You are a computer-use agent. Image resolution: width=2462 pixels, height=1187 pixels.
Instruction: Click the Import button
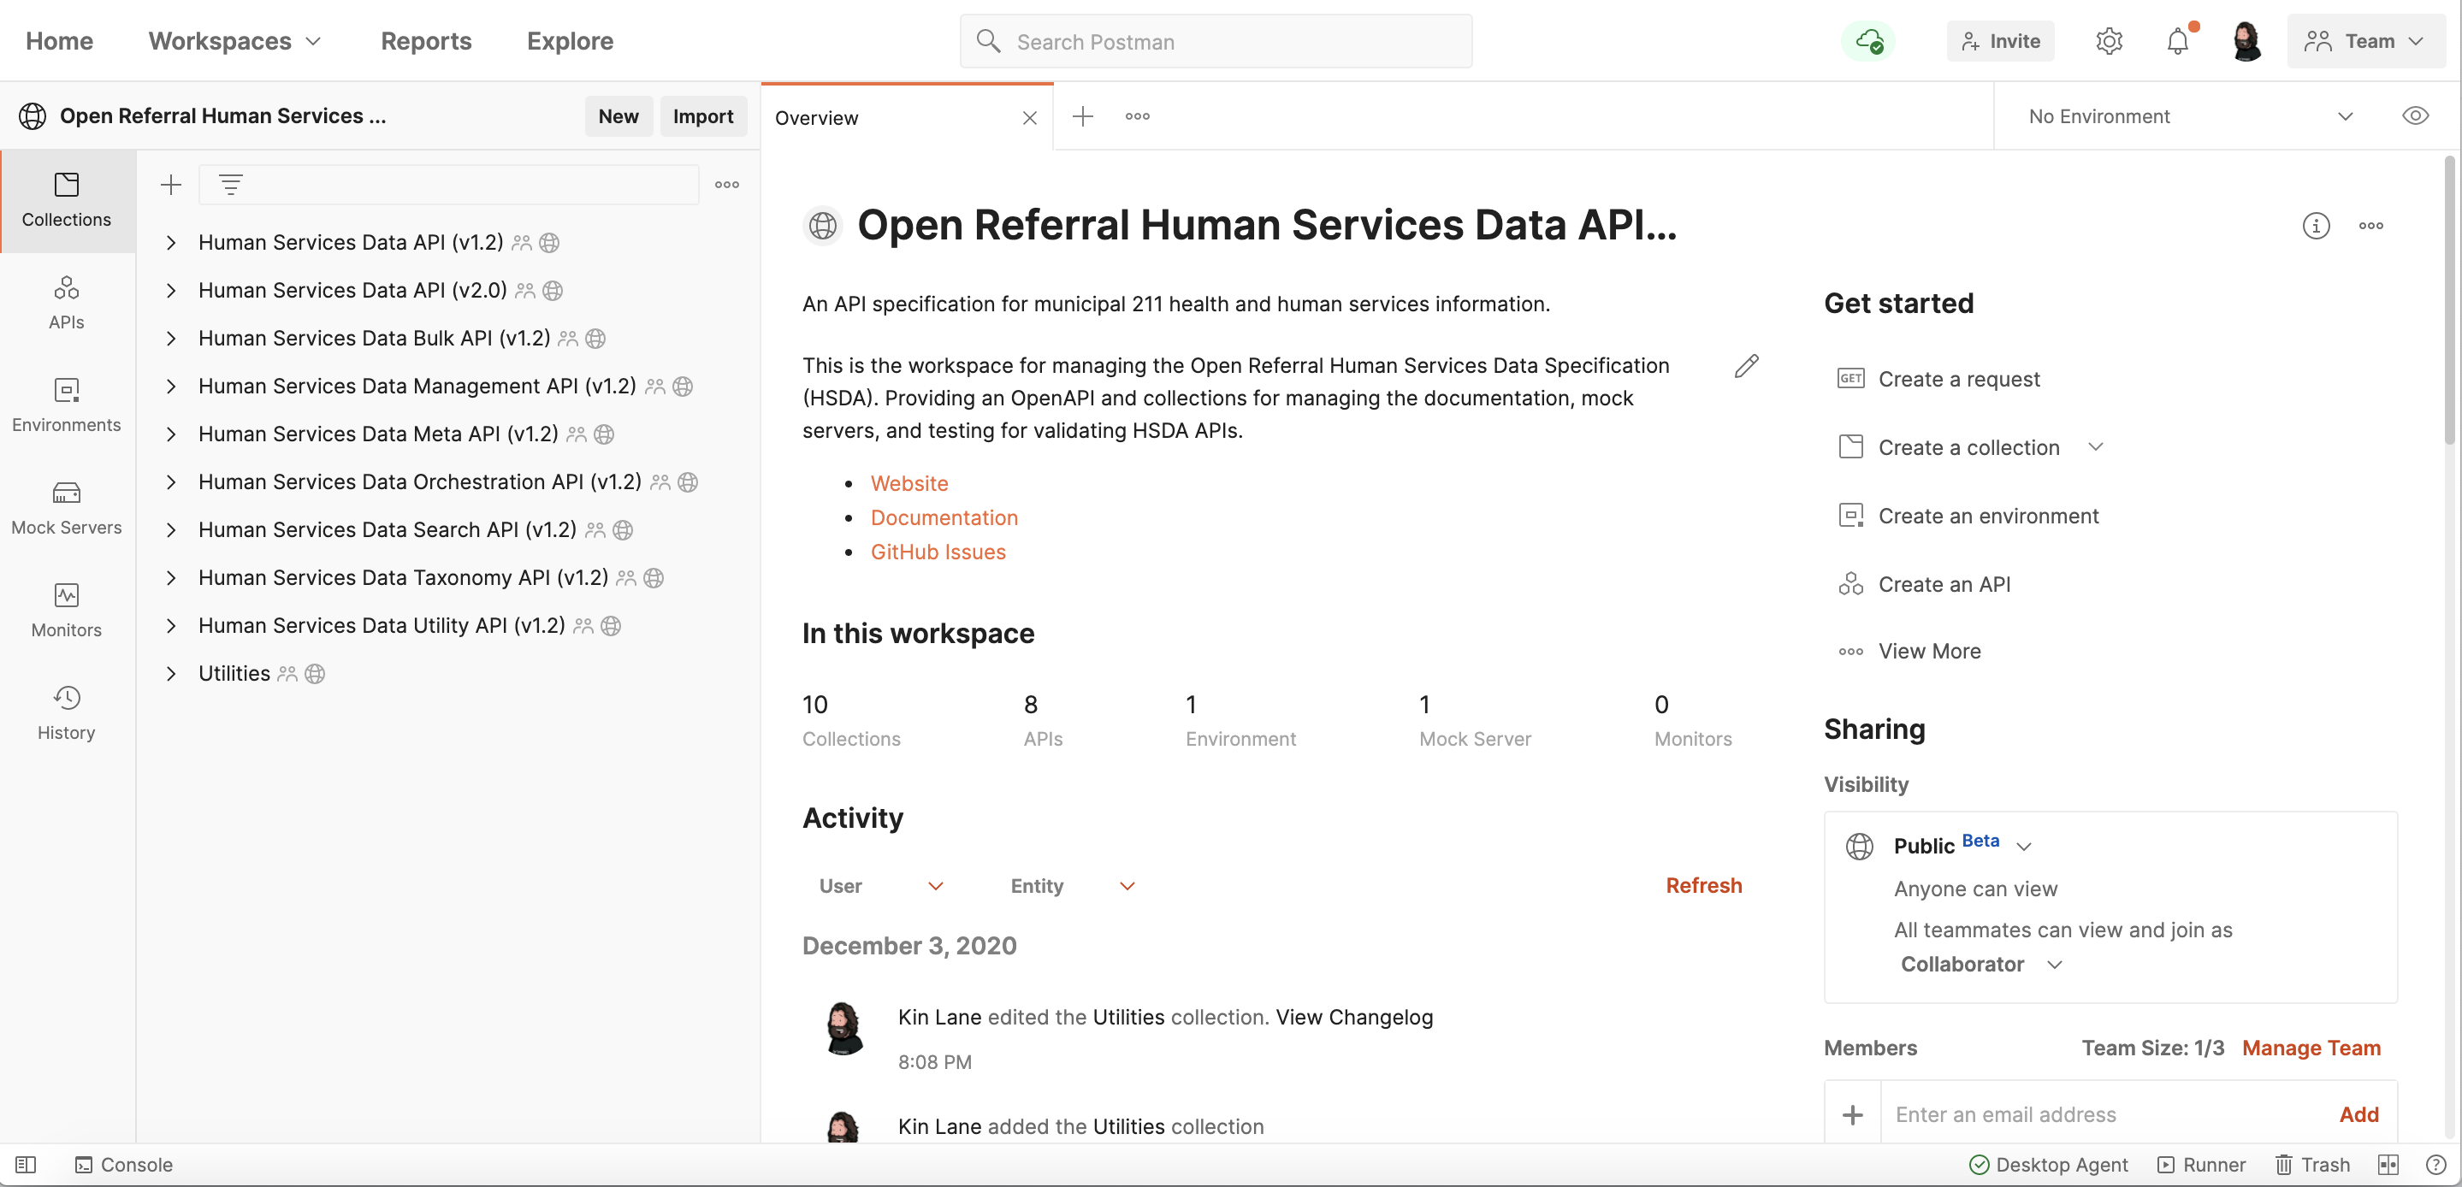point(702,115)
